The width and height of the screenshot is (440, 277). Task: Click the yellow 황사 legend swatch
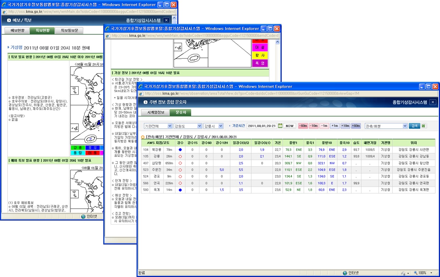tap(260, 55)
